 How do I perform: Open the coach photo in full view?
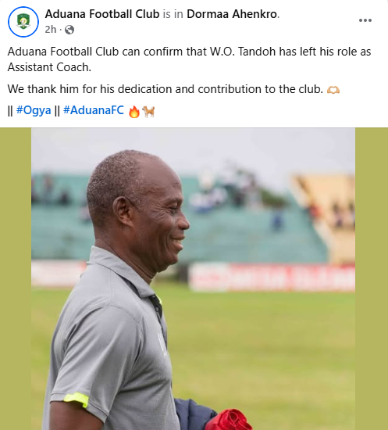tap(193, 278)
